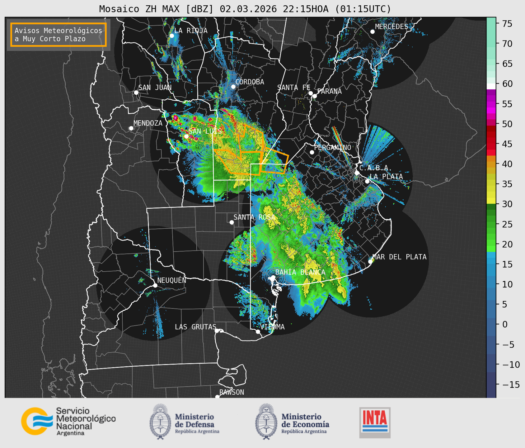The image size is (525, 448).
Task: Click the CÓRDOBA city label
Action: point(250,82)
